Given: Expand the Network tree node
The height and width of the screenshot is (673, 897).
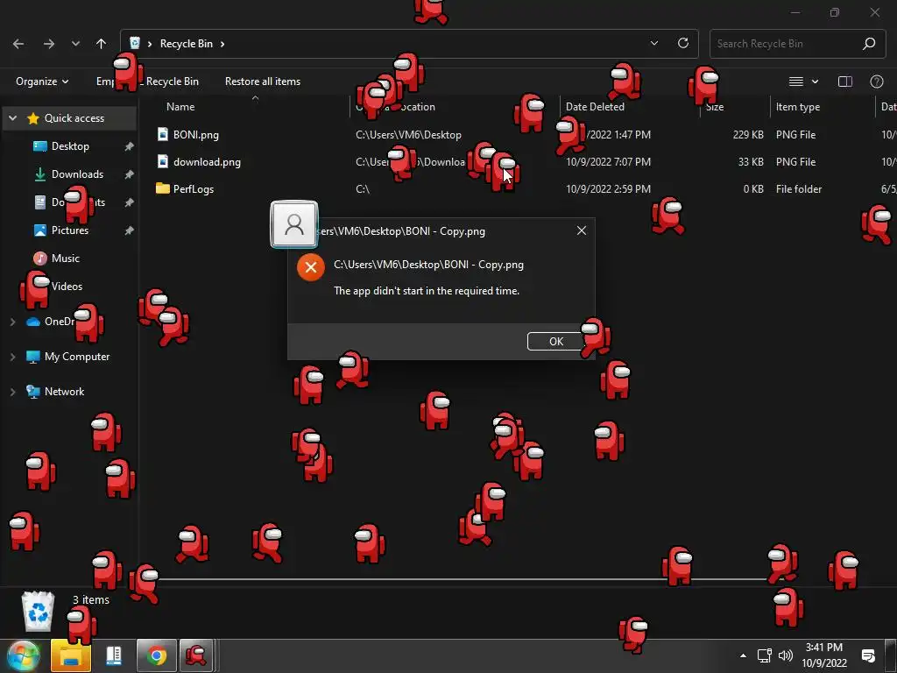Looking at the screenshot, I should [12, 392].
